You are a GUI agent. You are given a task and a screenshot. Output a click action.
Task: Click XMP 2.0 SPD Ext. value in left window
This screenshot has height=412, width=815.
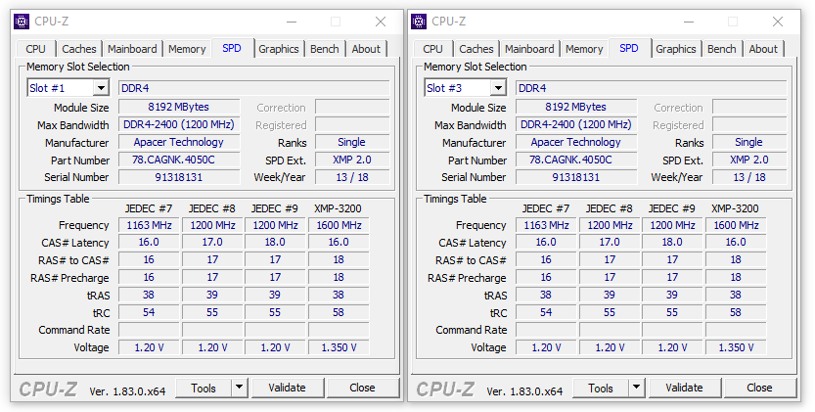coord(352,160)
